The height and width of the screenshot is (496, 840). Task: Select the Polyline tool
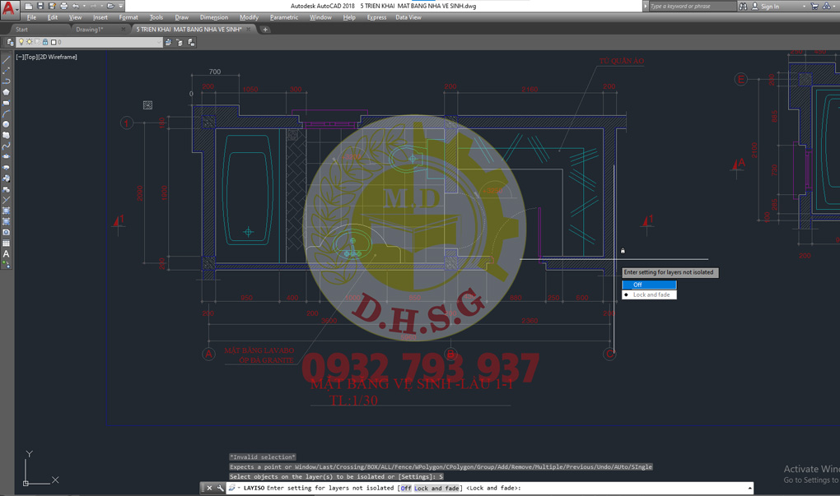[x=7, y=81]
